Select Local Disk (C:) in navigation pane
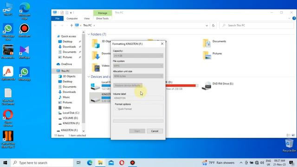The width and height of the screenshot is (297, 167). 71,113
